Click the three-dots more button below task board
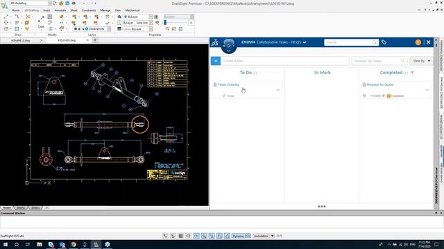This screenshot has width=444, height=249. tap(322, 206)
